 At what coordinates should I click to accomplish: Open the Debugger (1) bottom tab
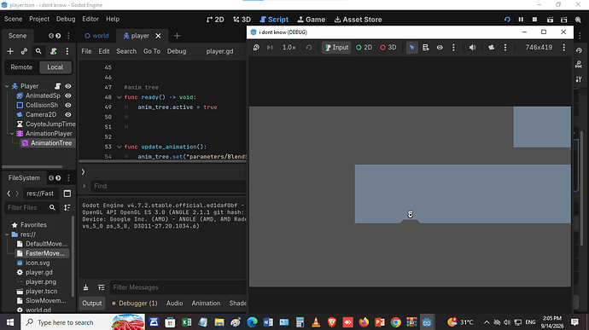135,303
